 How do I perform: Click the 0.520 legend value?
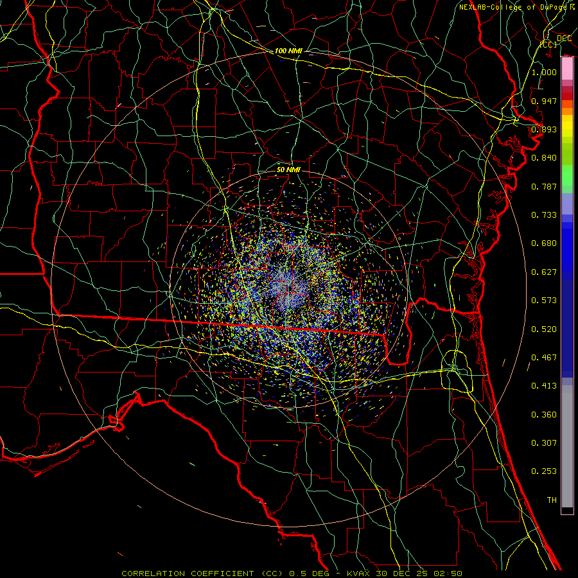[x=544, y=329]
